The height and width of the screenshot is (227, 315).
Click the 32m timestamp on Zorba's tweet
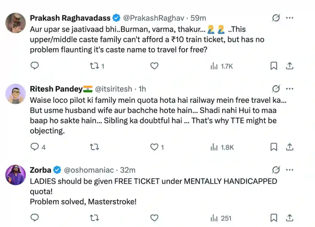point(128,170)
